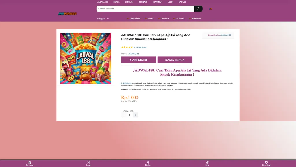
Task: Open CEMILAN in top menu
Action: [129, 2]
